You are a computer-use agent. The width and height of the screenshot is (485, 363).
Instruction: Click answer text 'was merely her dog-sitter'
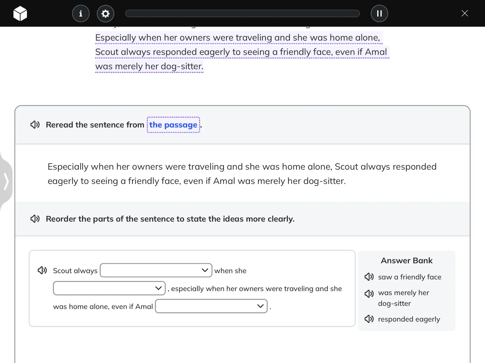[403, 298]
